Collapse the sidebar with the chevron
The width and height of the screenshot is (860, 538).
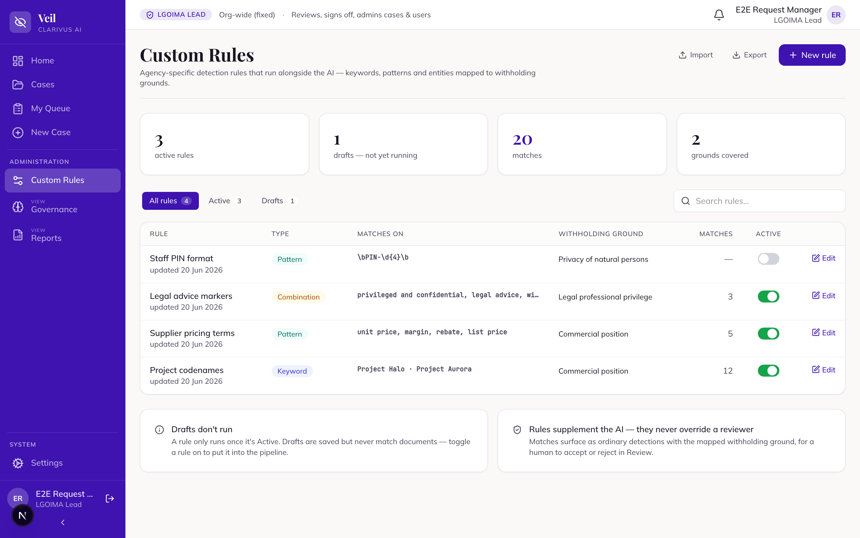coord(63,522)
